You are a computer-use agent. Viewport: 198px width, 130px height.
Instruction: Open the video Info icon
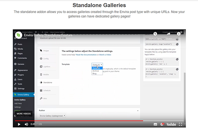(179, 34)
